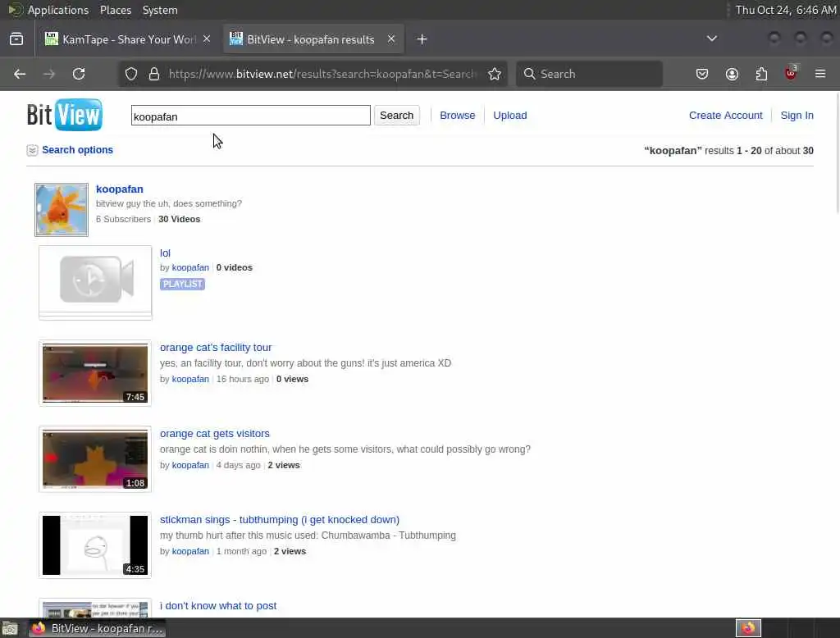Viewport: 840px width, 638px height.
Task: Click the koopafan search input field
Action: (251, 116)
